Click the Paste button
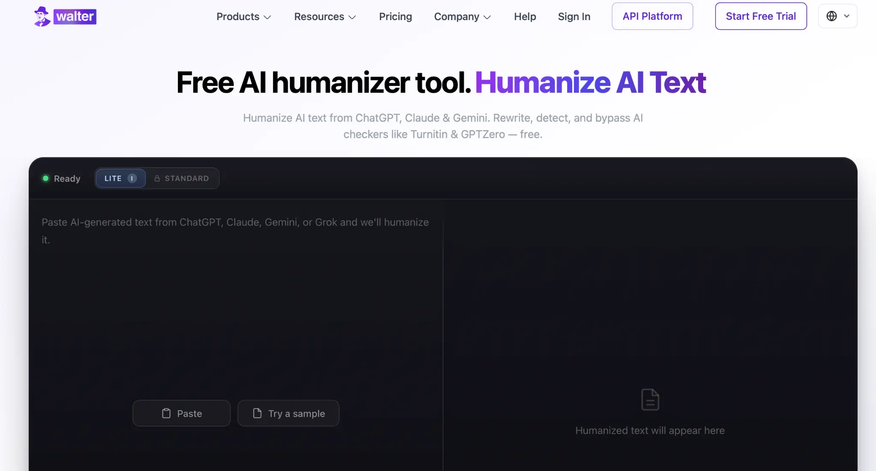Image resolution: width=876 pixels, height=471 pixels. pos(182,413)
